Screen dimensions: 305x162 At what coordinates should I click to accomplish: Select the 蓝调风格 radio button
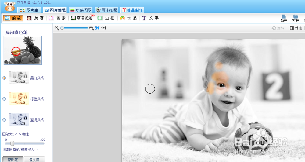tap(4, 120)
